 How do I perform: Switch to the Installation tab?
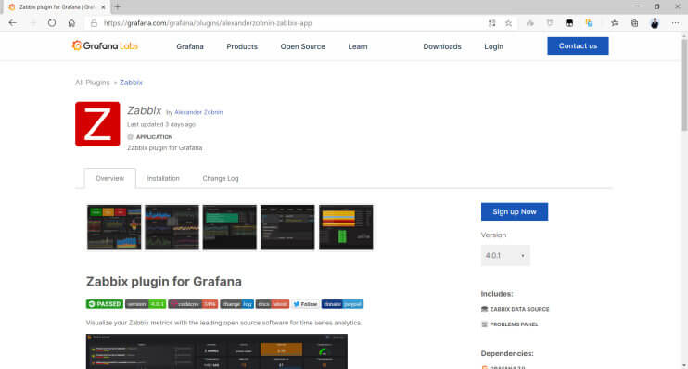[x=163, y=178]
